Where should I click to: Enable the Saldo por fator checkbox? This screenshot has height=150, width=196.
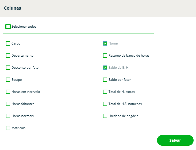click(x=105, y=80)
